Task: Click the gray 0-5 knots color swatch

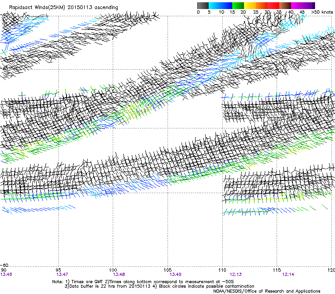Action: (x=203, y=5)
